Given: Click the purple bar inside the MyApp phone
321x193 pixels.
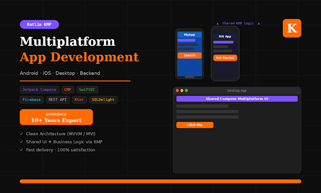Looking at the screenshot, I should click(186, 40).
